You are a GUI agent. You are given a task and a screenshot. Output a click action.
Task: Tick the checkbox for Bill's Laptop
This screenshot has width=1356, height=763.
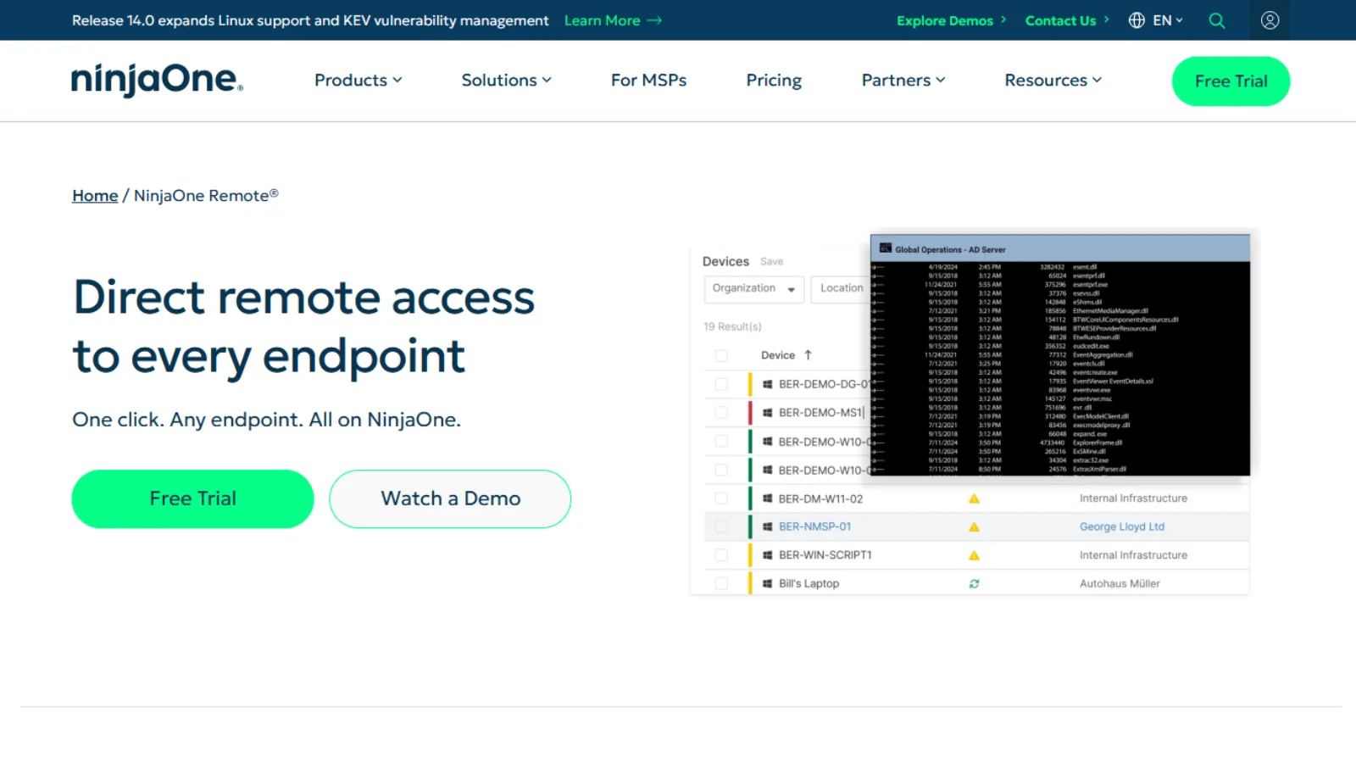click(721, 583)
